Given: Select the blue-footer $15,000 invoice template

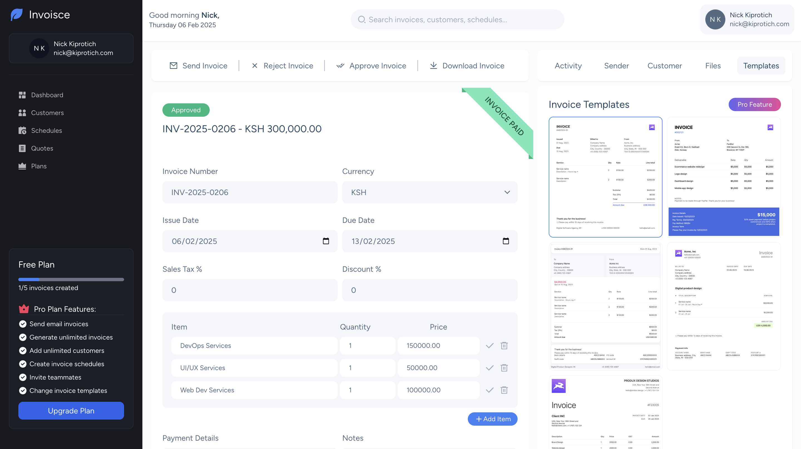Looking at the screenshot, I should [x=724, y=176].
